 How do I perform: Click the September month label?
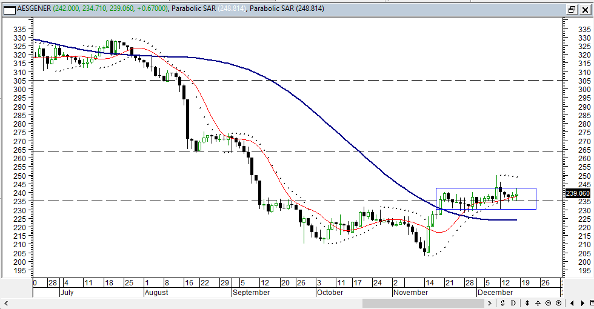pos(251,292)
